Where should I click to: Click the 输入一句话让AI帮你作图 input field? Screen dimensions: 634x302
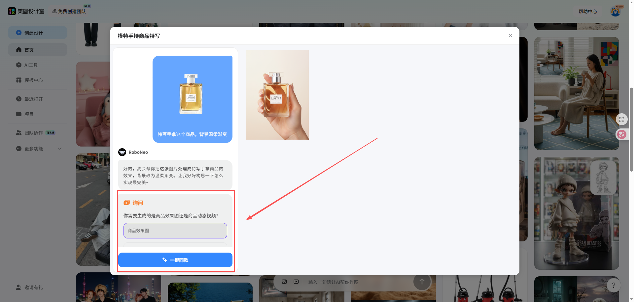(x=358, y=282)
